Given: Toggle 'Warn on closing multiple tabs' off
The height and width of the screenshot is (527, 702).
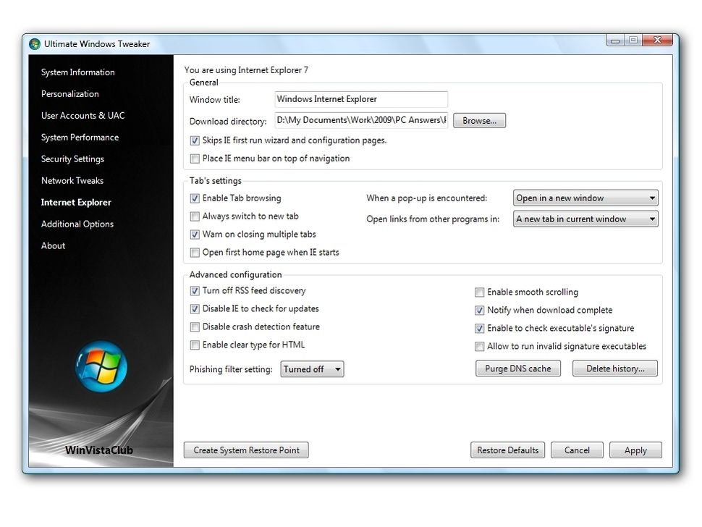Looking at the screenshot, I should point(195,234).
